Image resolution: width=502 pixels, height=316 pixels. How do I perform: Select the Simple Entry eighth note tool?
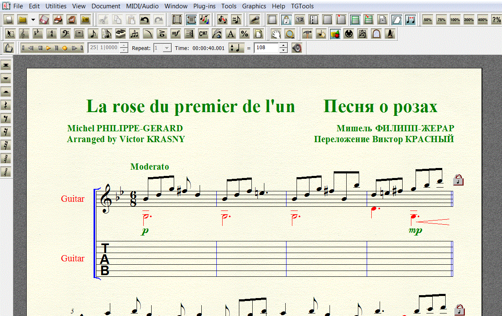click(x=93, y=34)
